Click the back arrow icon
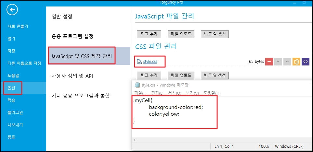313x152 pixels. [12, 10]
